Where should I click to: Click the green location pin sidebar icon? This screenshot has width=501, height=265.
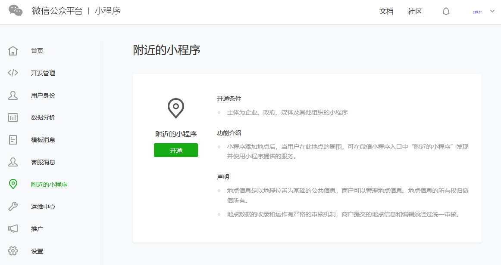pos(13,184)
